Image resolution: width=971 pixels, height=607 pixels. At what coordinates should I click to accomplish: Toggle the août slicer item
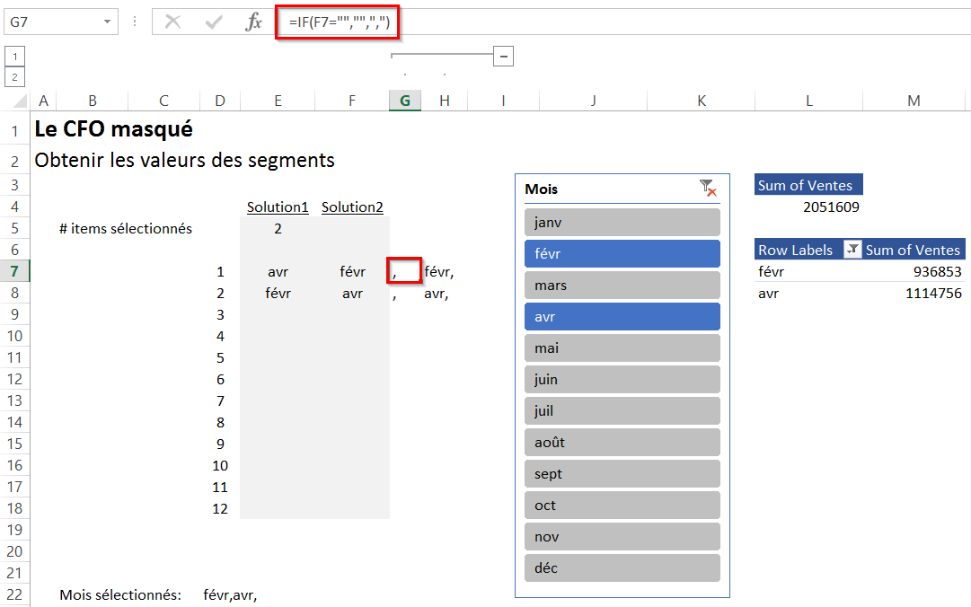pos(622,443)
